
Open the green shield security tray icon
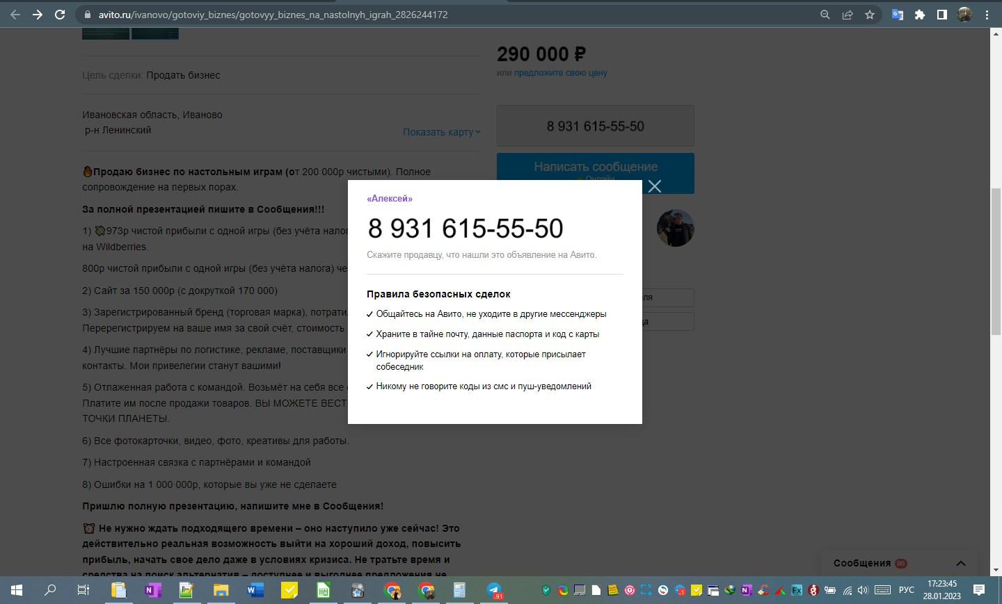tap(546, 590)
